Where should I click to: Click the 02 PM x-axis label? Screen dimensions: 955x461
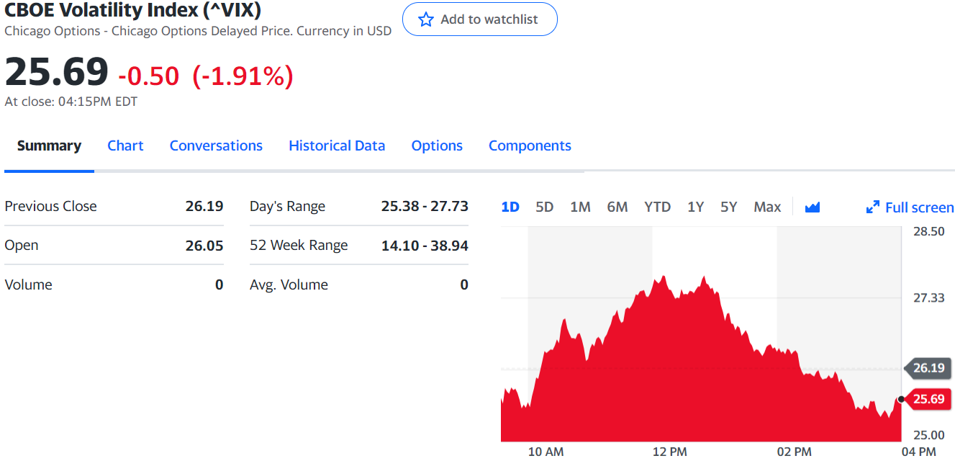click(x=794, y=452)
